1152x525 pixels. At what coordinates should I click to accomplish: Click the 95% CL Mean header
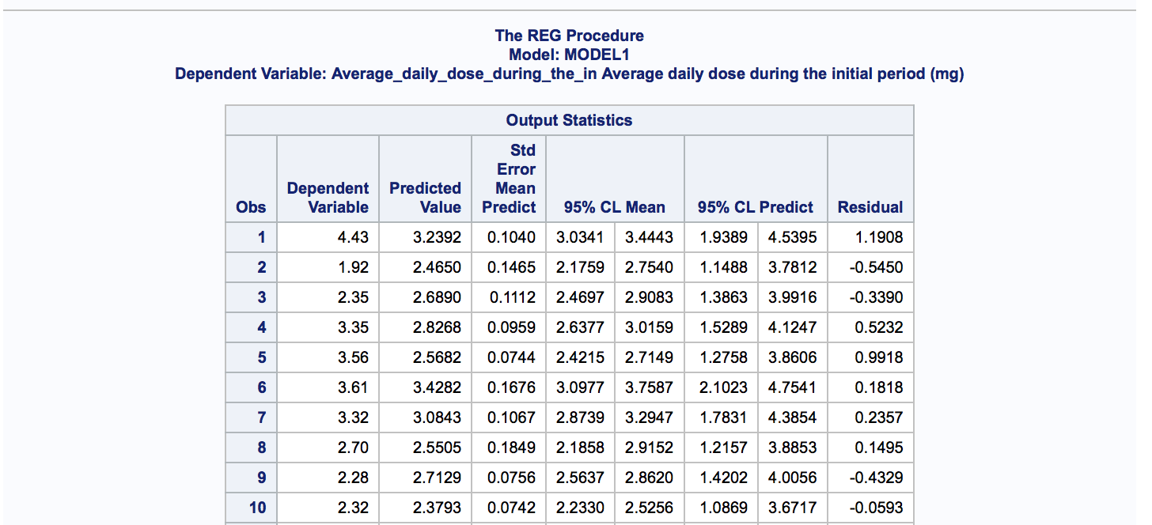[615, 207]
